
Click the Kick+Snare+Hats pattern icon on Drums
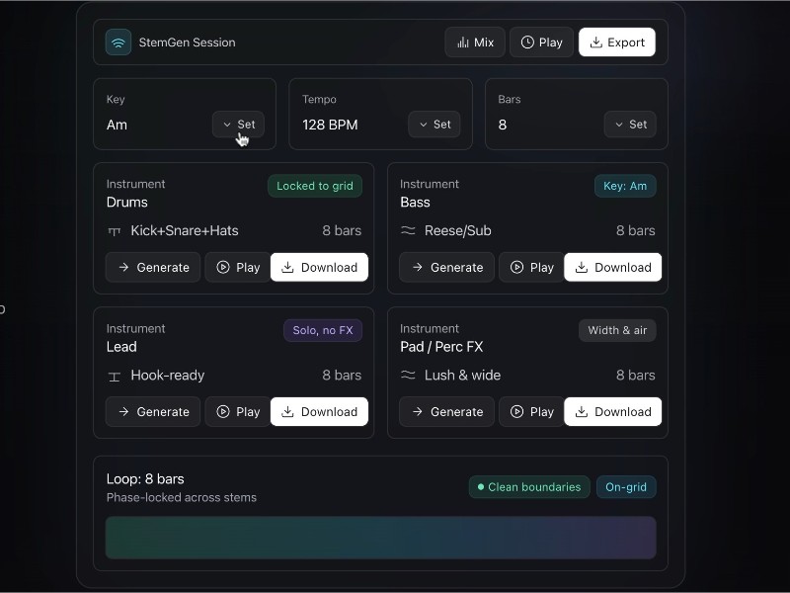pyautogui.click(x=117, y=230)
